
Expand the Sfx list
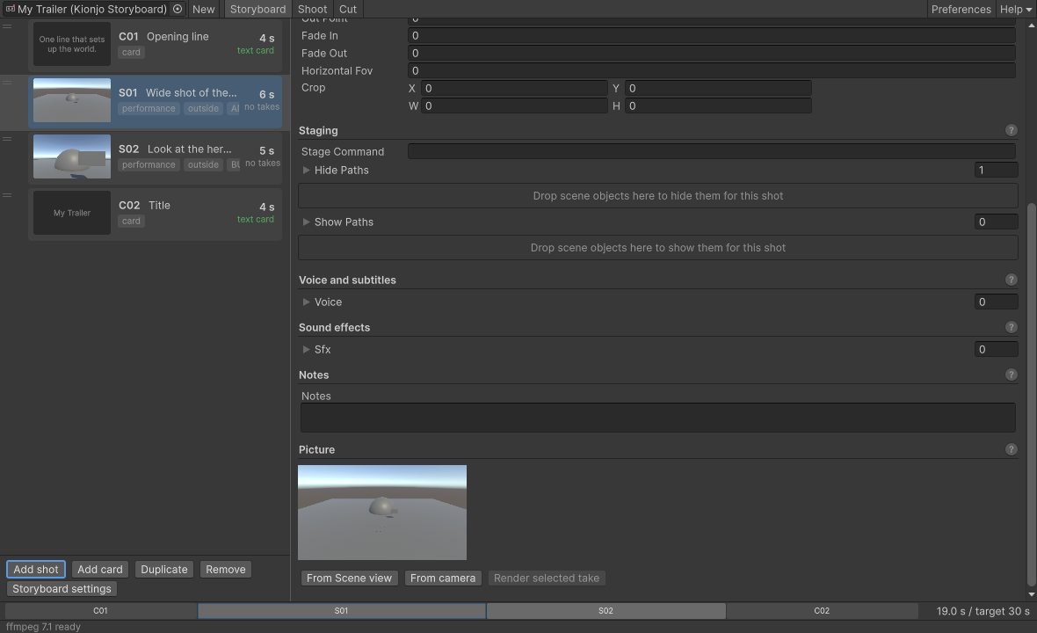pyautogui.click(x=306, y=350)
